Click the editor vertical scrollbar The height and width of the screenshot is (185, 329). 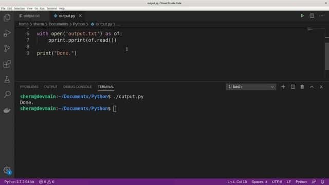(x=327, y=56)
